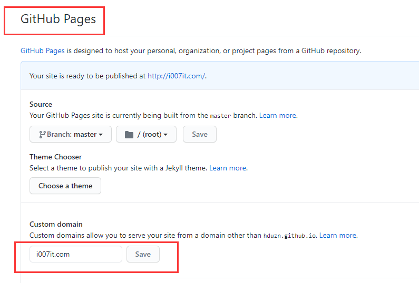Click the monospace master branch name text
The width and height of the screenshot is (419, 283).
220,116
